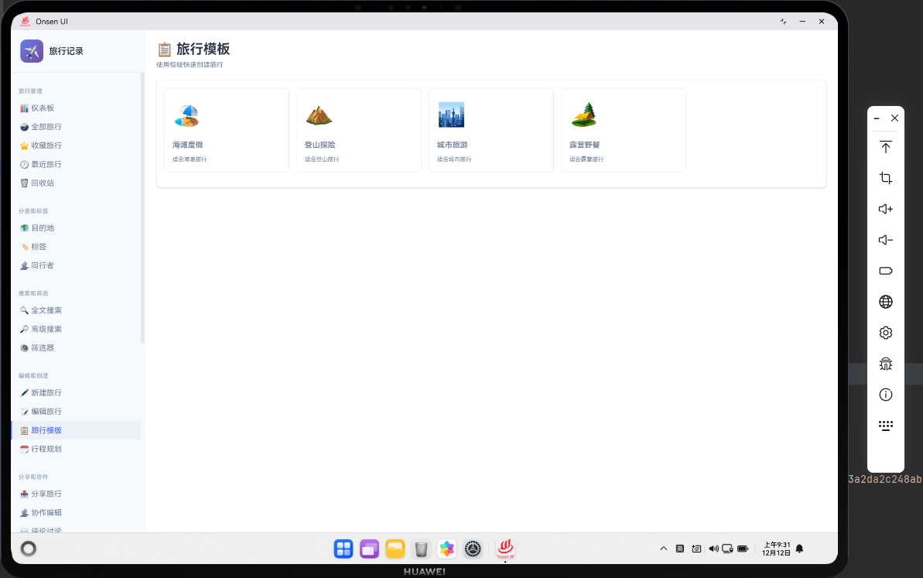Click the crop screenshot icon in emulator toolbar
This screenshot has height=578, width=923.
pyautogui.click(x=885, y=178)
